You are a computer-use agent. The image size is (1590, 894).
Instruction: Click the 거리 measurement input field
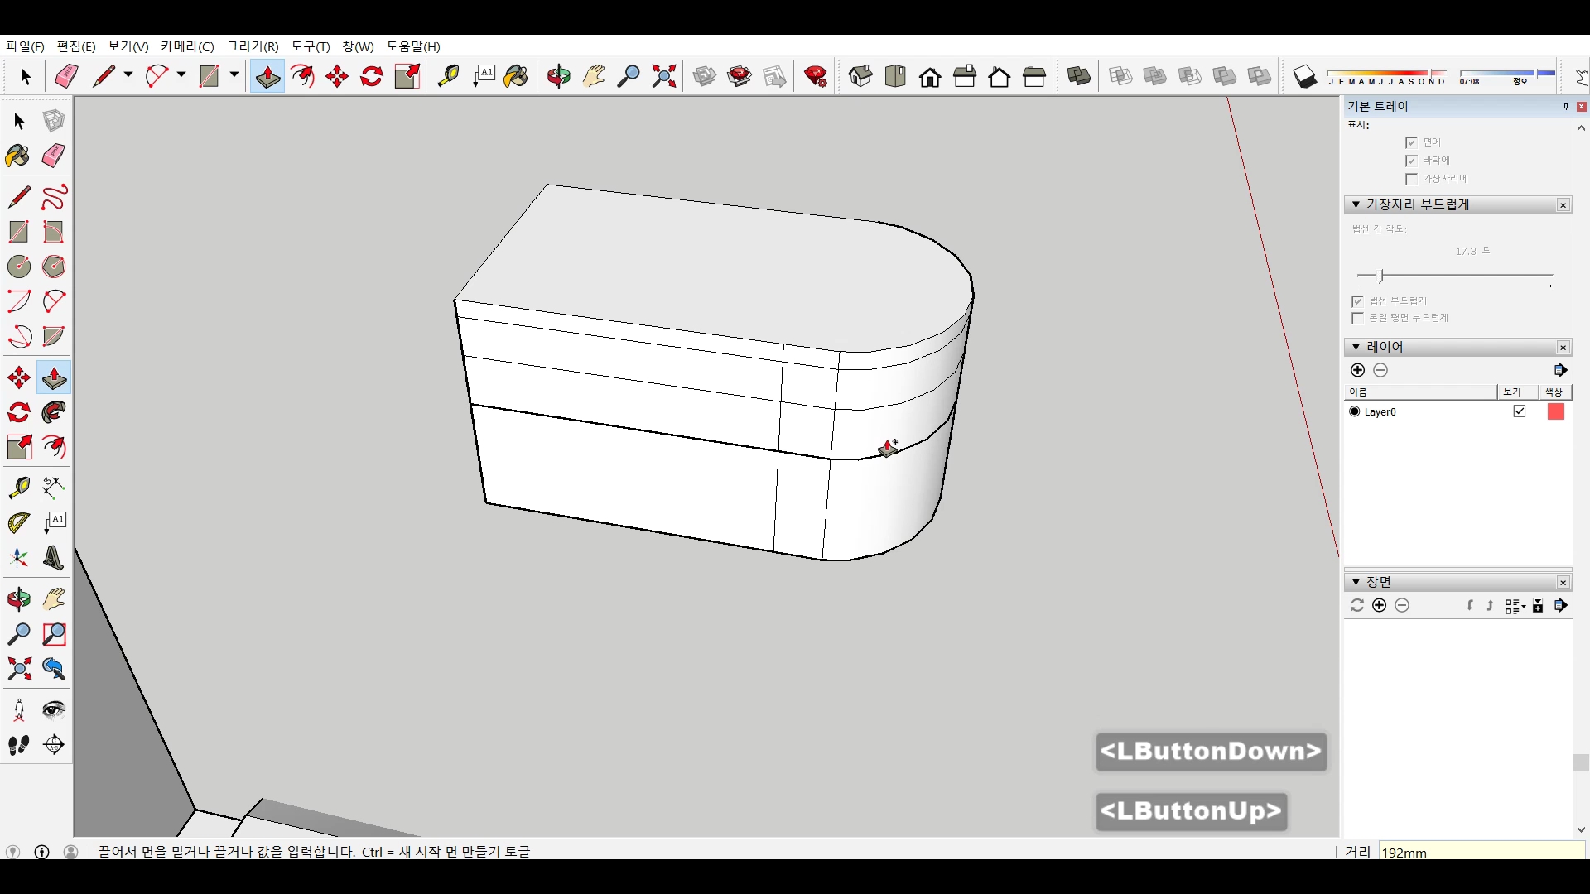coord(1481,852)
